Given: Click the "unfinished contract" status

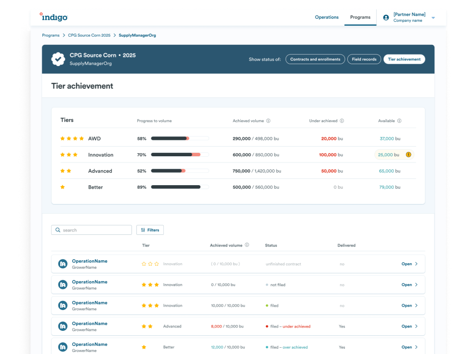Looking at the screenshot, I should pos(283,264).
